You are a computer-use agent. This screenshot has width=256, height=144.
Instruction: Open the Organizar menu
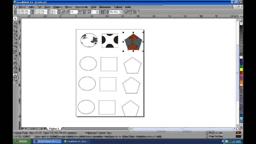57,7
